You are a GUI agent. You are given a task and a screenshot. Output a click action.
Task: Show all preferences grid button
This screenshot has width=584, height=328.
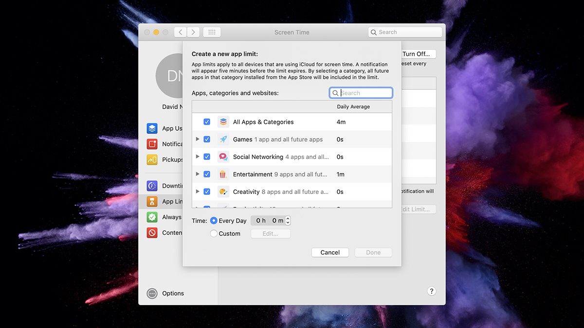coord(212,32)
